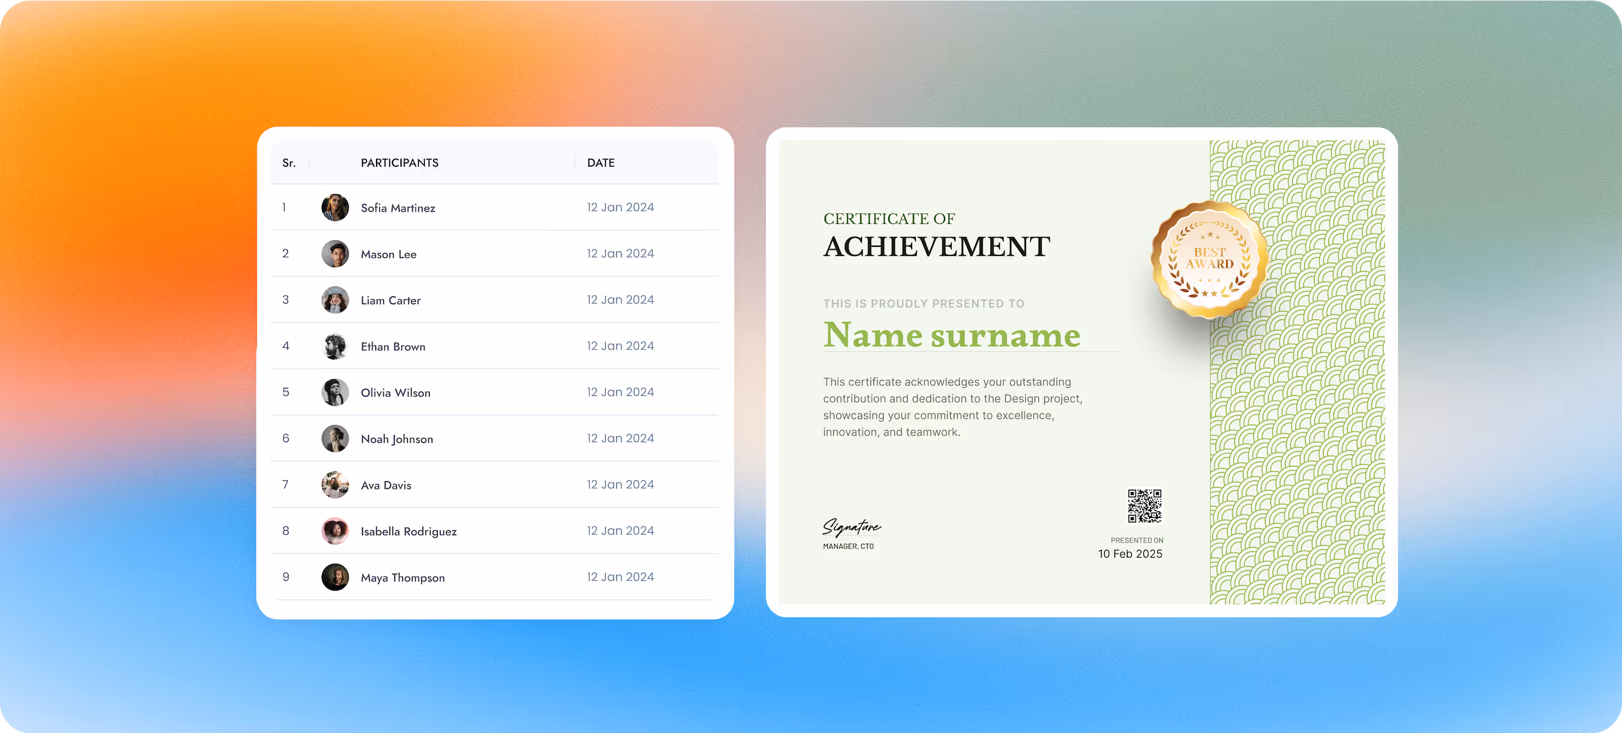Click serial number 5 in the table
The height and width of the screenshot is (733, 1622).
(286, 392)
